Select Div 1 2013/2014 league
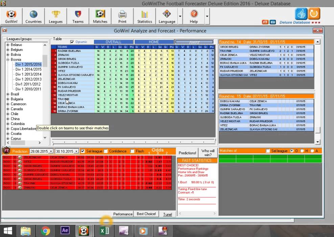The height and width of the screenshot is (237, 334). 28,74
